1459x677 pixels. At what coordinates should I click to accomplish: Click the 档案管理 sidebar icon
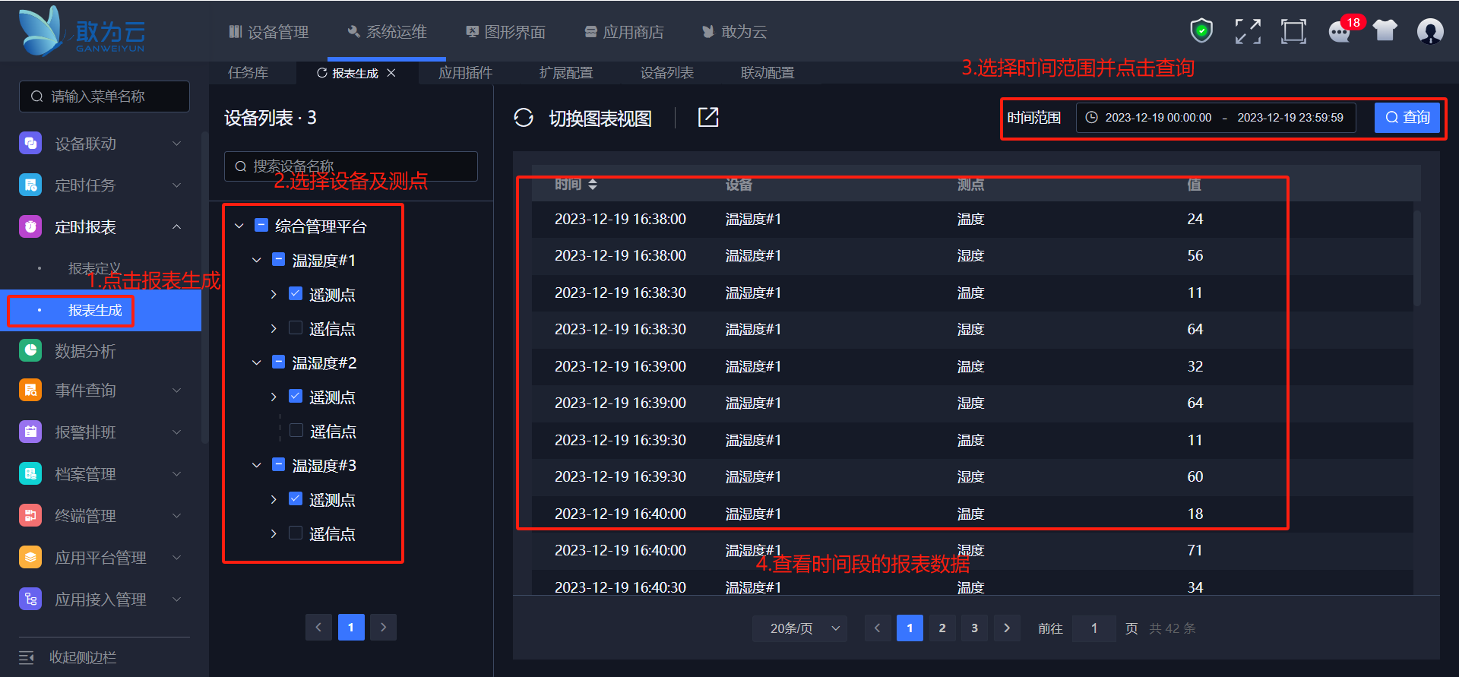click(30, 474)
